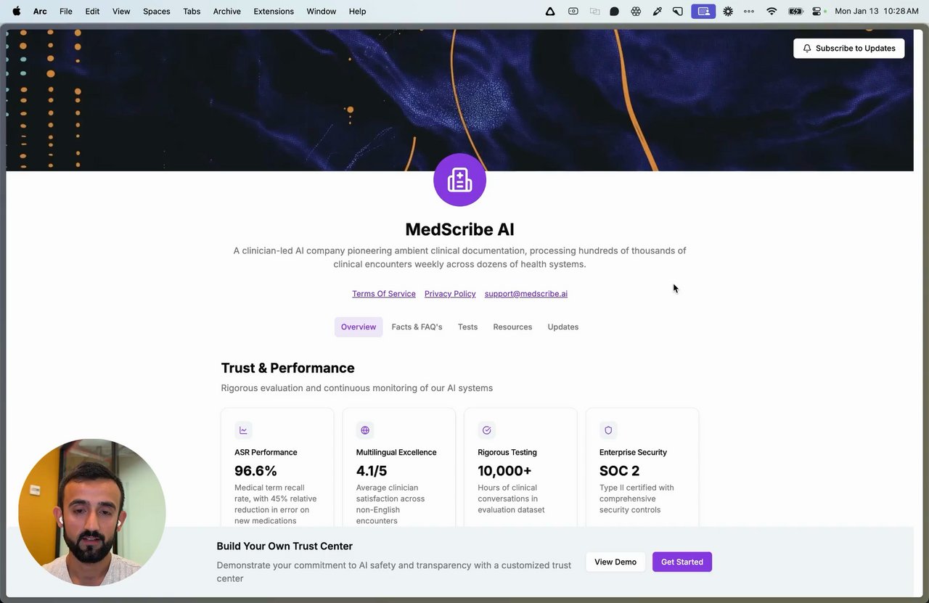
Task: Open the battery status icon
Action: point(795,12)
